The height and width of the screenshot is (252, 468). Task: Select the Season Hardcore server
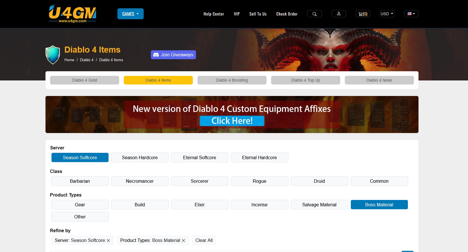140,157
